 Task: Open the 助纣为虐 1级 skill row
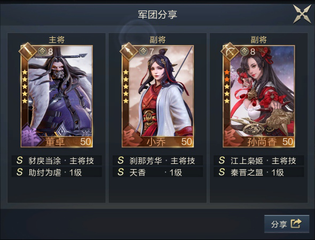57,172
